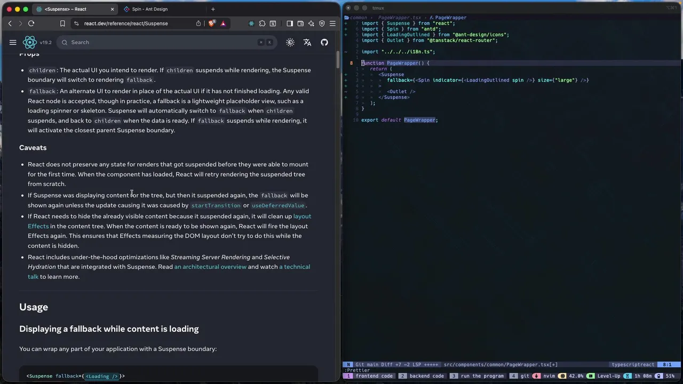Open the translations language icon
683x384 pixels.
pyautogui.click(x=307, y=42)
